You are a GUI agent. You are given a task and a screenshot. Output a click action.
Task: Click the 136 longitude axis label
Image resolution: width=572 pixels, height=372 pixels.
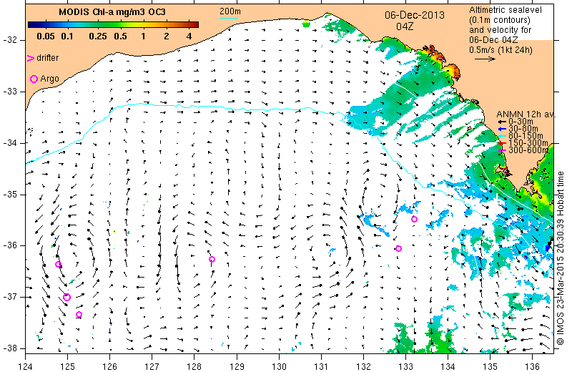tap(532, 366)
